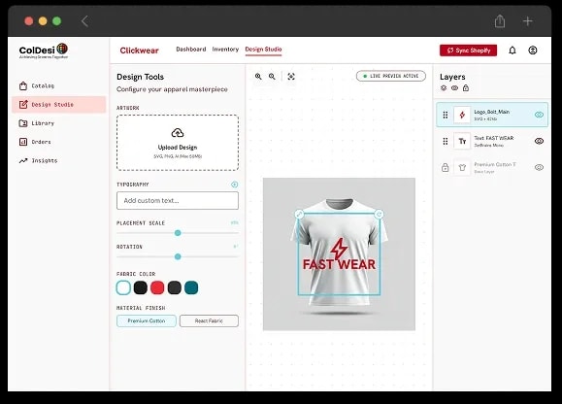Toggle visibility of Logo_Bolt_Main layer

539,115
